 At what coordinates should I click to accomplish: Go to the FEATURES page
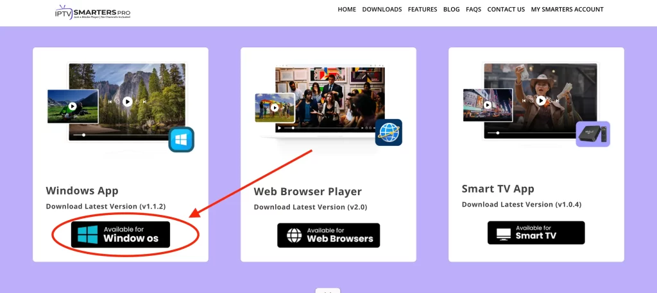coord(422,10)
